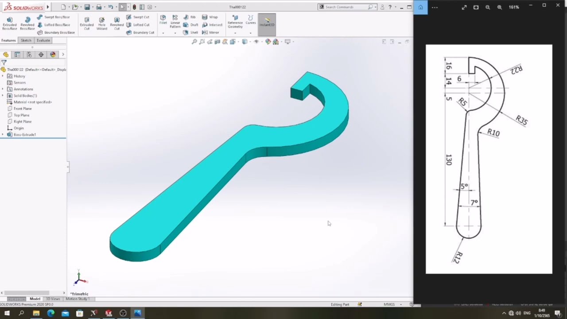567x319 pixels.
Task: Zoom in within the image viewer
Action: pyautogui.click(x=500, y=7)
